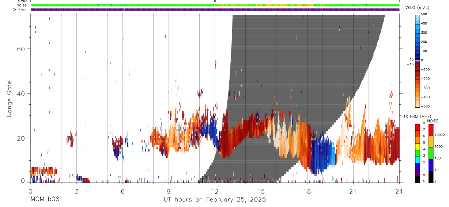Click the '−500' velocity legend value
449x207 pixels.
(426, 106)
